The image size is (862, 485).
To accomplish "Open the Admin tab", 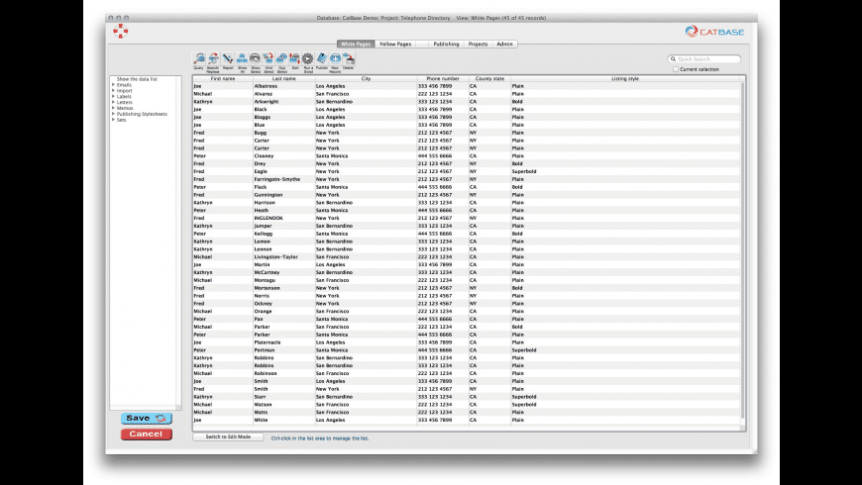I will 505,44.
